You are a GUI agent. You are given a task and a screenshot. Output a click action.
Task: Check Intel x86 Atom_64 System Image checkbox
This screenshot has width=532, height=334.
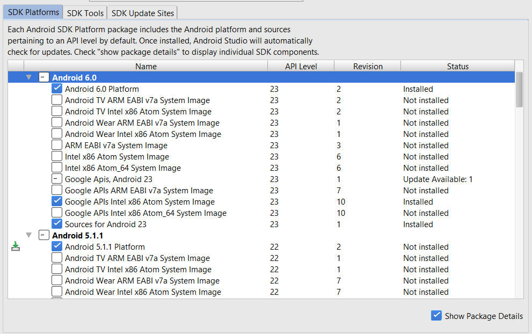(57, 168)
